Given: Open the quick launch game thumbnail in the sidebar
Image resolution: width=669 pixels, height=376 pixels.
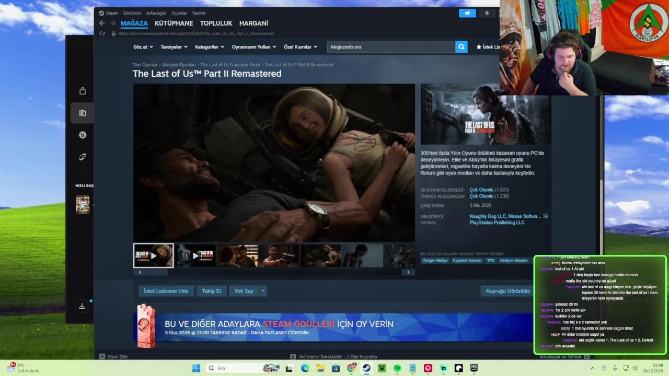Looking at the screenshot, I should (x=83, y=205).
